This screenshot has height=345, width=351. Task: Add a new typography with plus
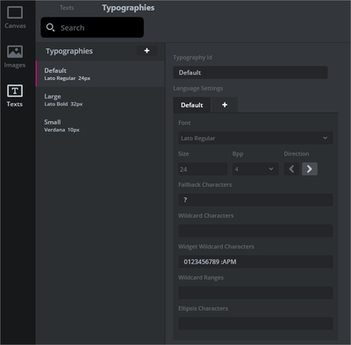147,51
